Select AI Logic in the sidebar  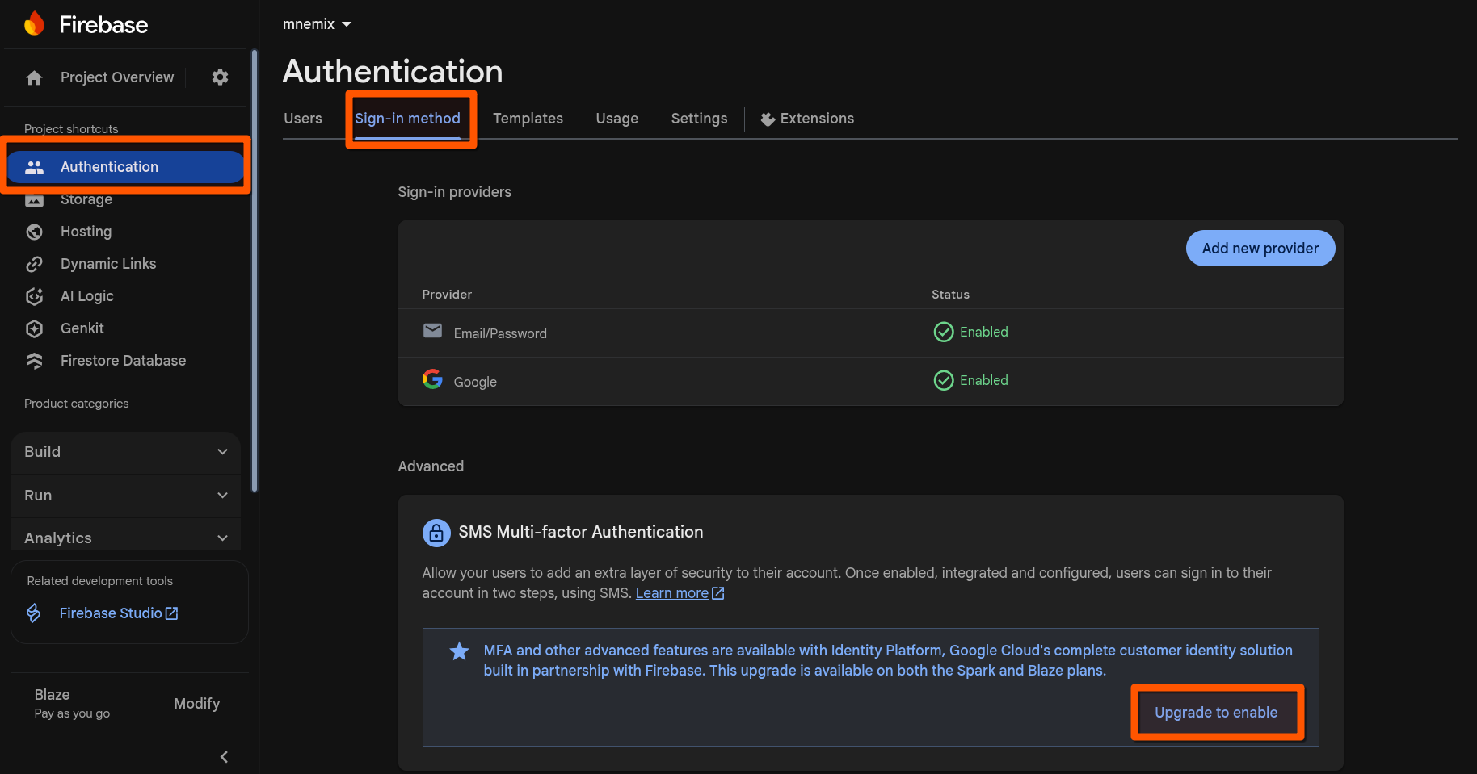pos(86,296)
